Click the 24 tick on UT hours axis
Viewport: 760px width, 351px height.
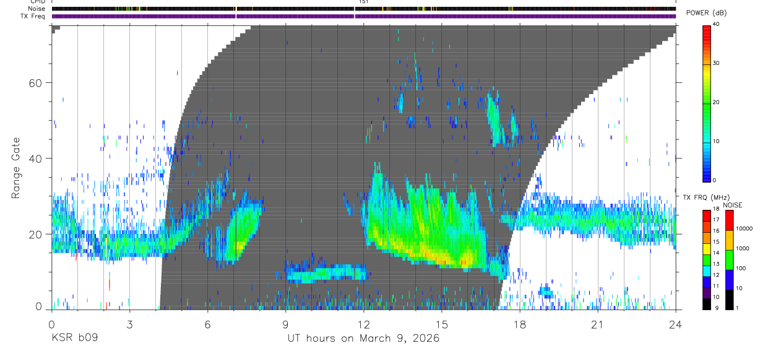pyautogui.click(x=676, y=325)
